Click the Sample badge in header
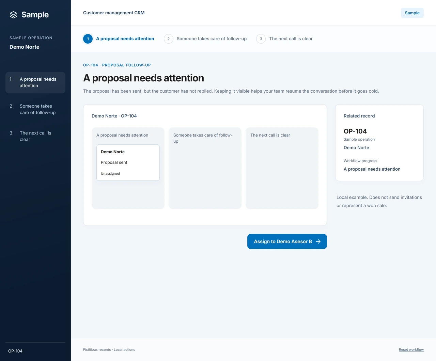This screenshot has height=361, width=436. coord(412,13)
